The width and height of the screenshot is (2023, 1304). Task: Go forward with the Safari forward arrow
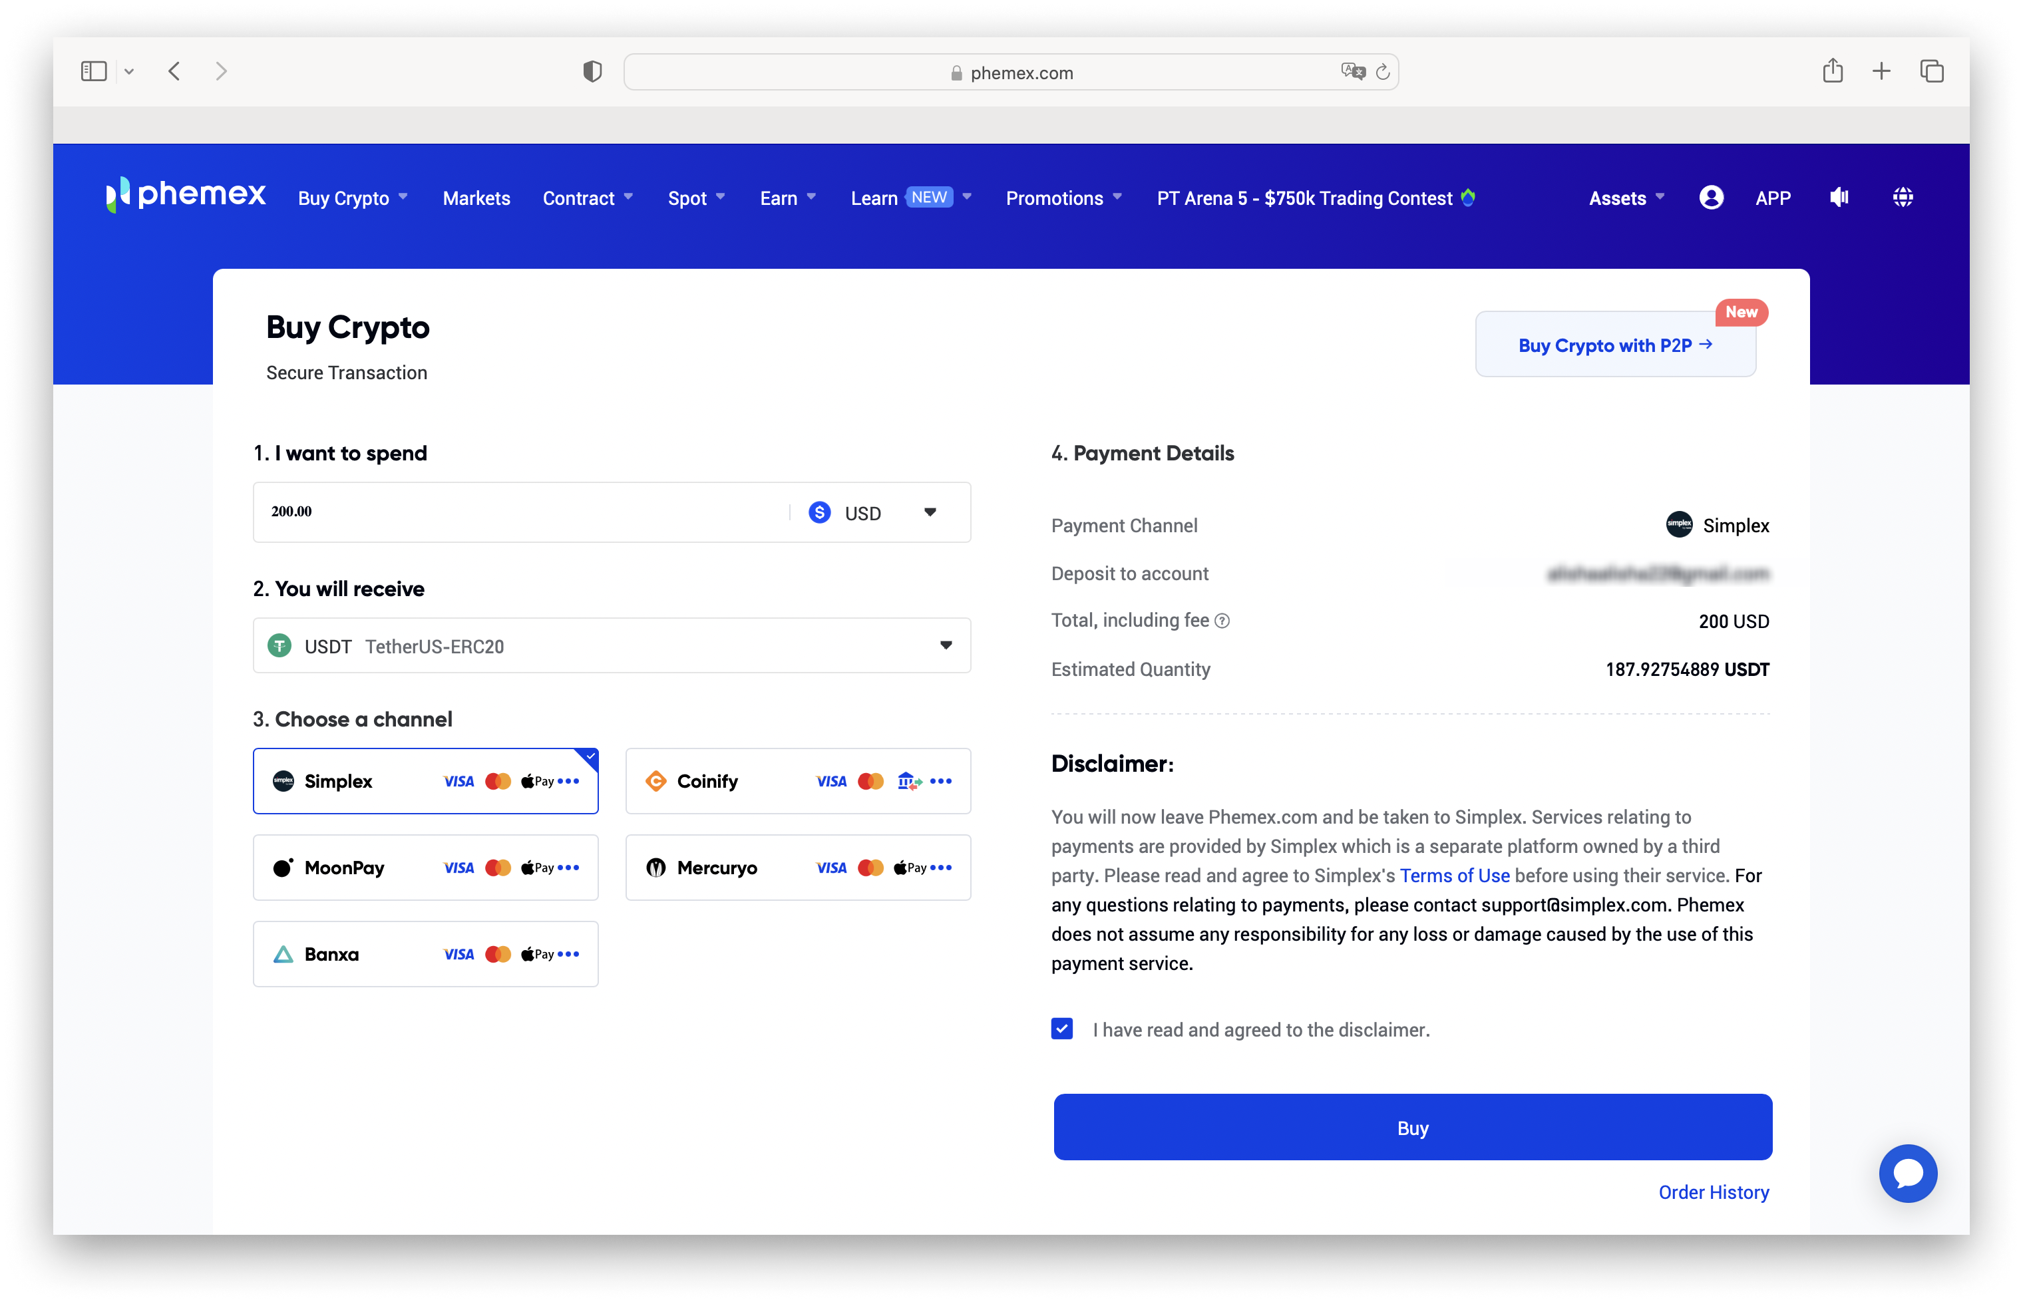221,71
